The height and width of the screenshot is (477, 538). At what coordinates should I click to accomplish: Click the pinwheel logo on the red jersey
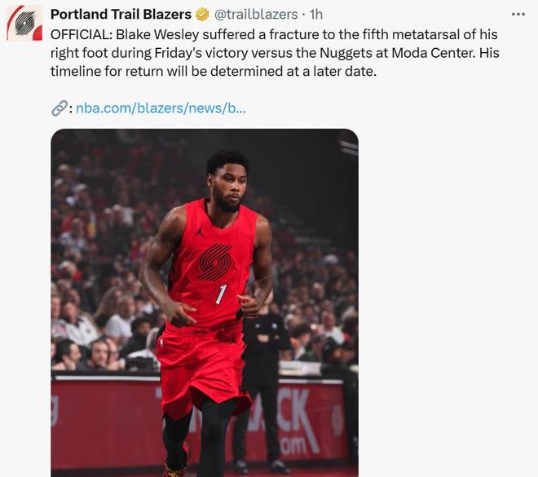(x=215, y=262)
